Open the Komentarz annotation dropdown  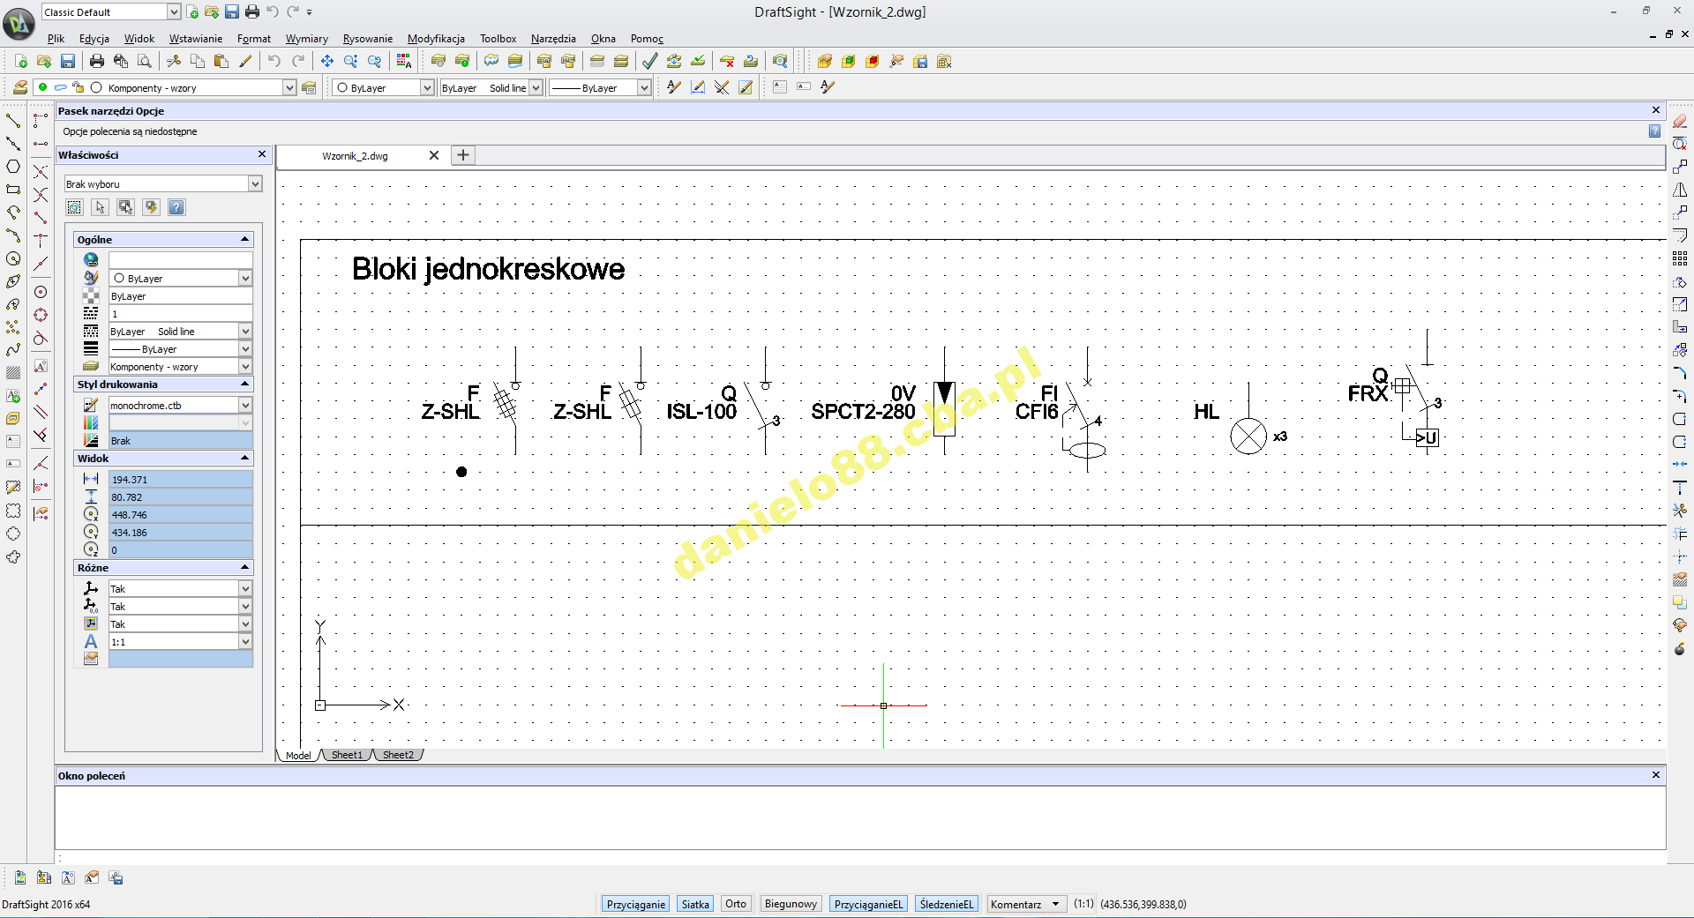coord(1027,904)
